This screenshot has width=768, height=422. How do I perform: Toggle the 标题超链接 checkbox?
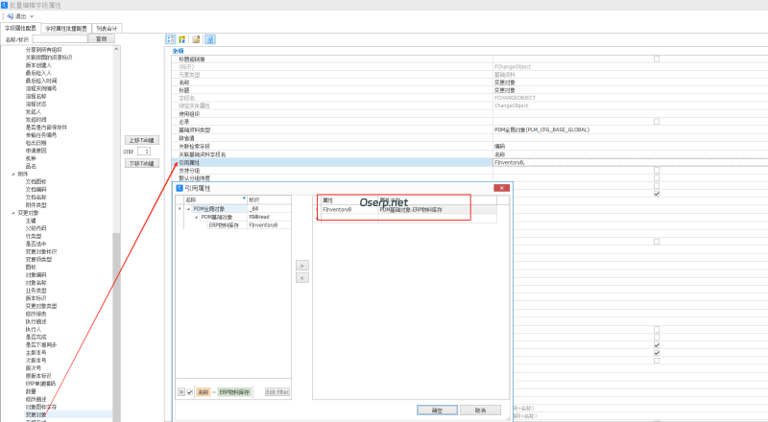tap(657, 59)
